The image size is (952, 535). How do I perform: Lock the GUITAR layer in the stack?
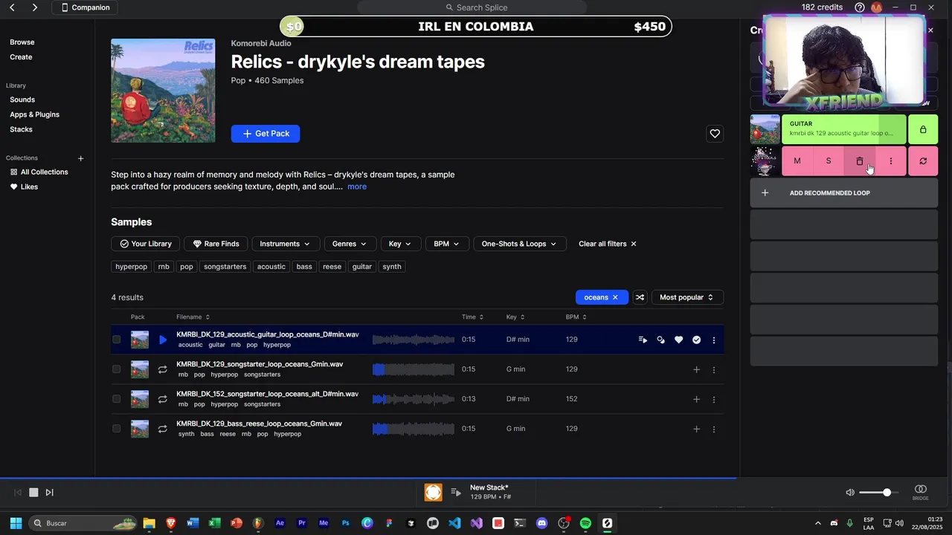coord(923,129)
